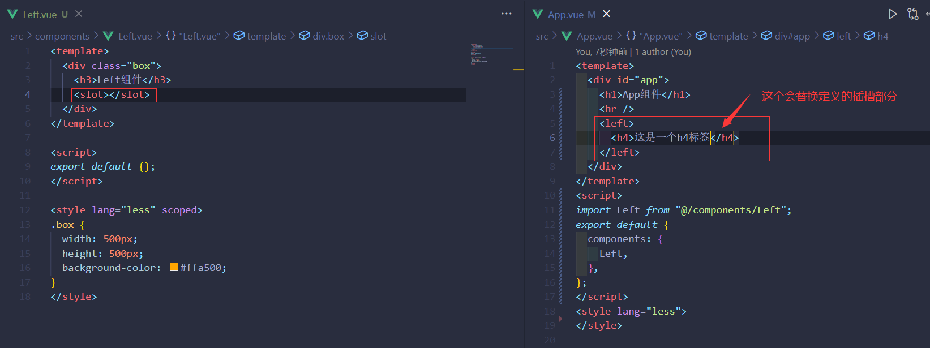This screenshot has width=930, height=348.
Task: Click the cube icon beside 'h4' breadcrumb
Action: coord(869,36)
